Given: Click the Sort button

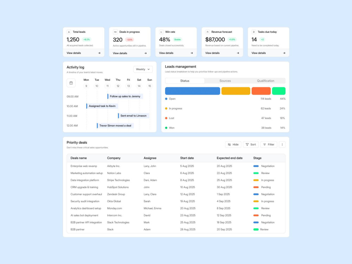Looking at the screenshot, I should (251, 145).
